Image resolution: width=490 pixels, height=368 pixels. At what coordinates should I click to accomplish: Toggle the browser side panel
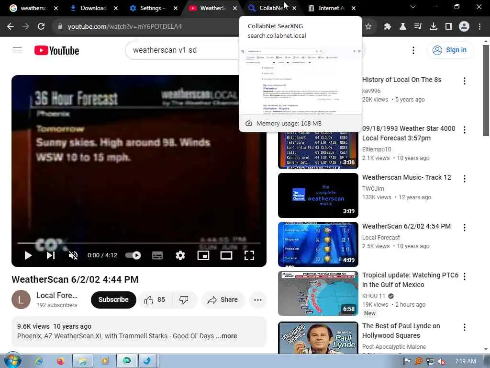click(x=449, y=26)
